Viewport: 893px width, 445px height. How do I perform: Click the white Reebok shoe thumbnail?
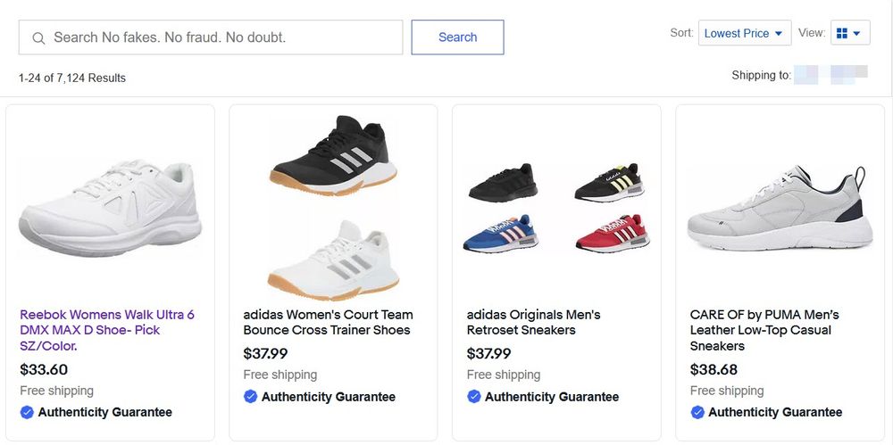pos(110,208)
